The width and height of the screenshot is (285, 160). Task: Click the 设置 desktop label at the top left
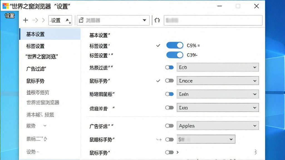pos(10,16)
